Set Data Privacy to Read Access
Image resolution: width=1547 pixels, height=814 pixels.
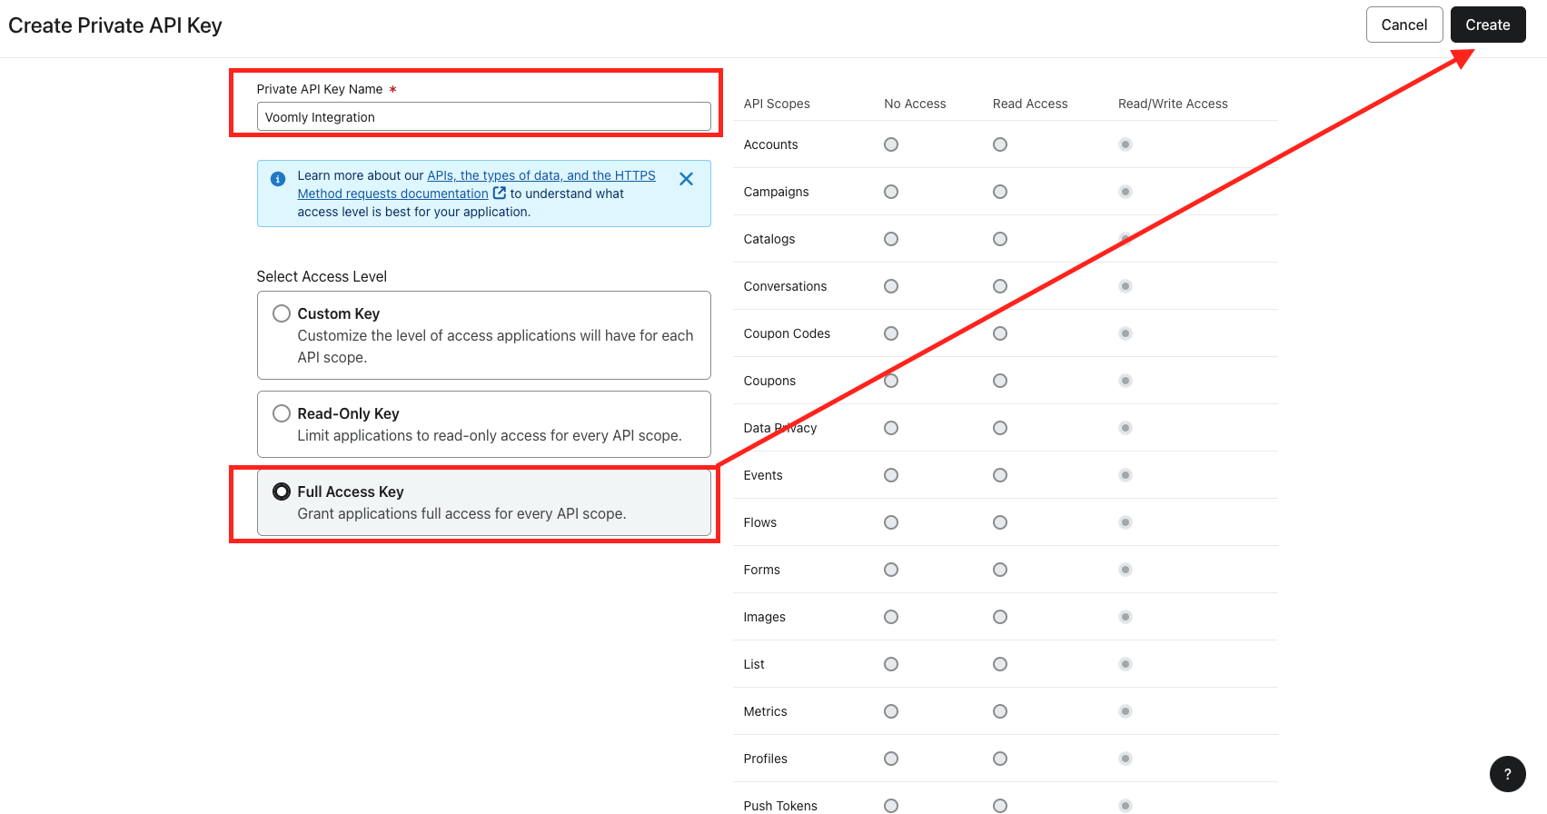(1000, 428)
